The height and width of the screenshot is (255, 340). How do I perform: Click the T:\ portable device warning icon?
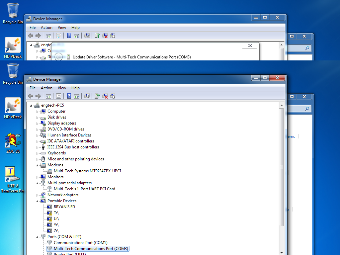click(49, 213)
